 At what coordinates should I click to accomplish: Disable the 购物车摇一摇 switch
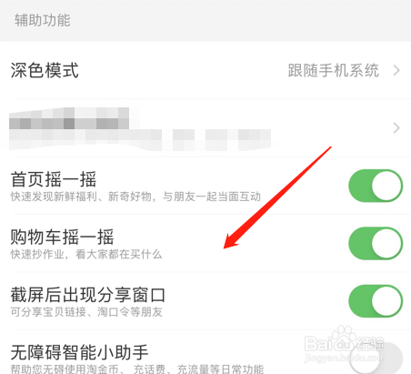pos(376,243)
